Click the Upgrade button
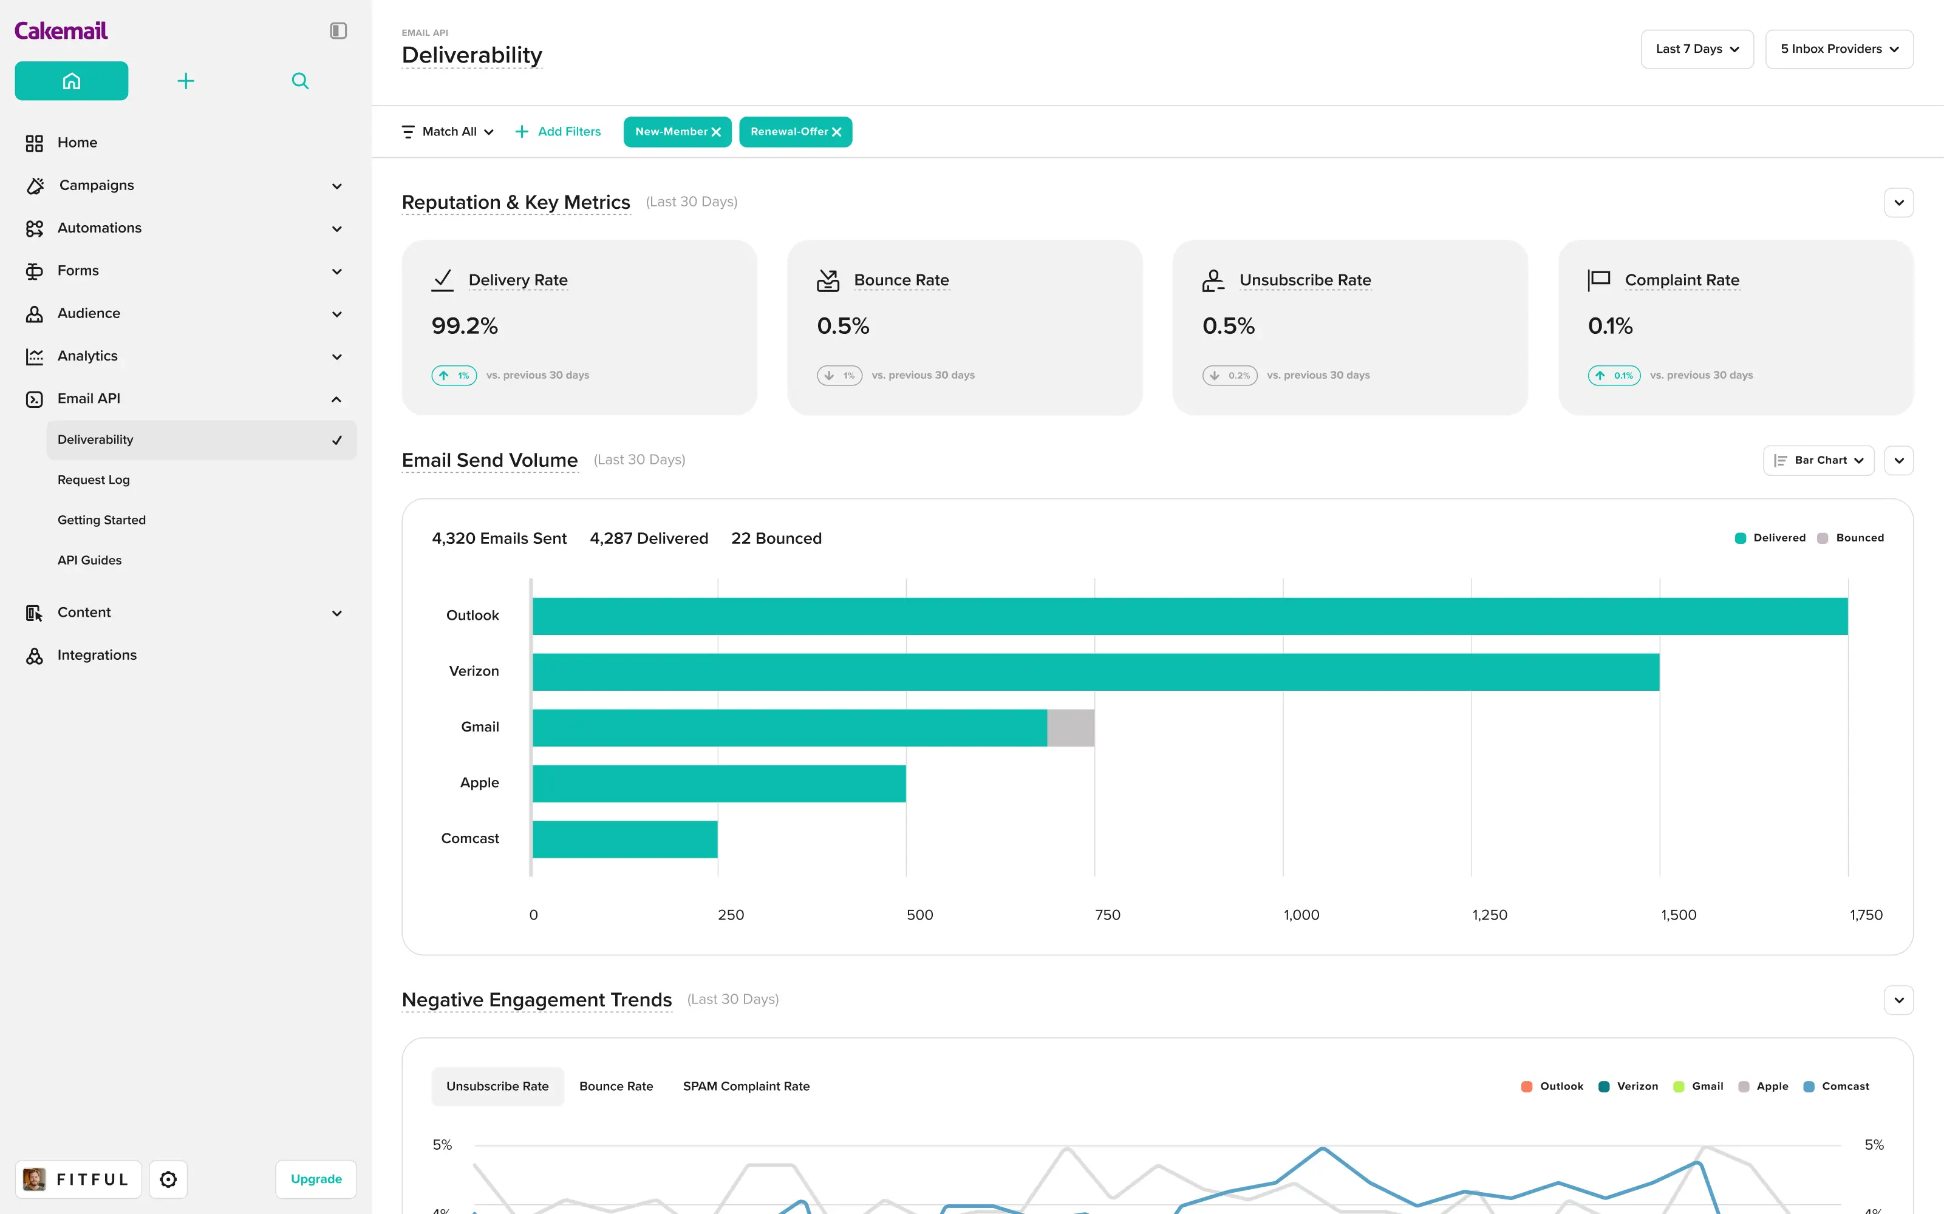This screenshot has width=1944, height=1214. [x=316, y=1179]
